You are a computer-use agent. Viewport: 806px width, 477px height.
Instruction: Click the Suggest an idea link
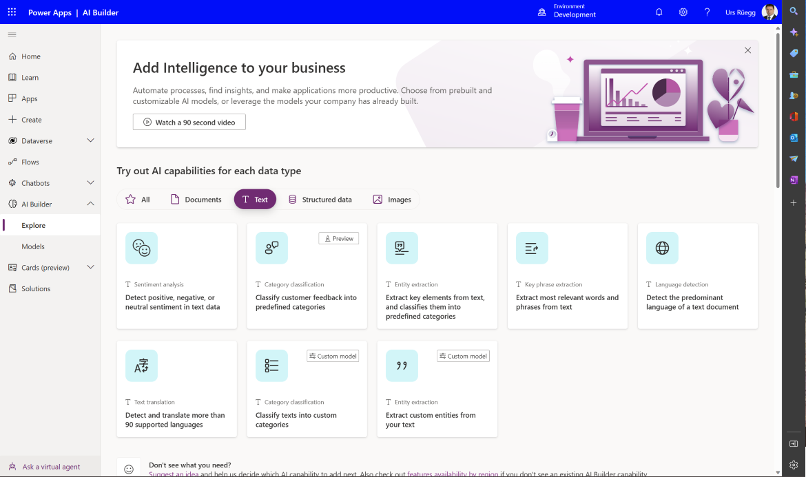tap(174, 474)
